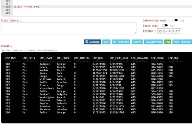The image size is (192, 124).
Task: Click last name Smythe
Action: 44,104
